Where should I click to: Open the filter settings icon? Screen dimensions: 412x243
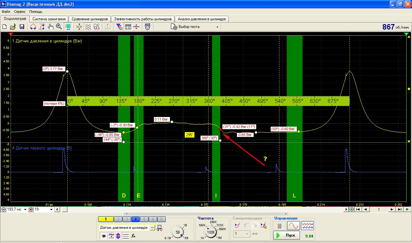(119, 27)
